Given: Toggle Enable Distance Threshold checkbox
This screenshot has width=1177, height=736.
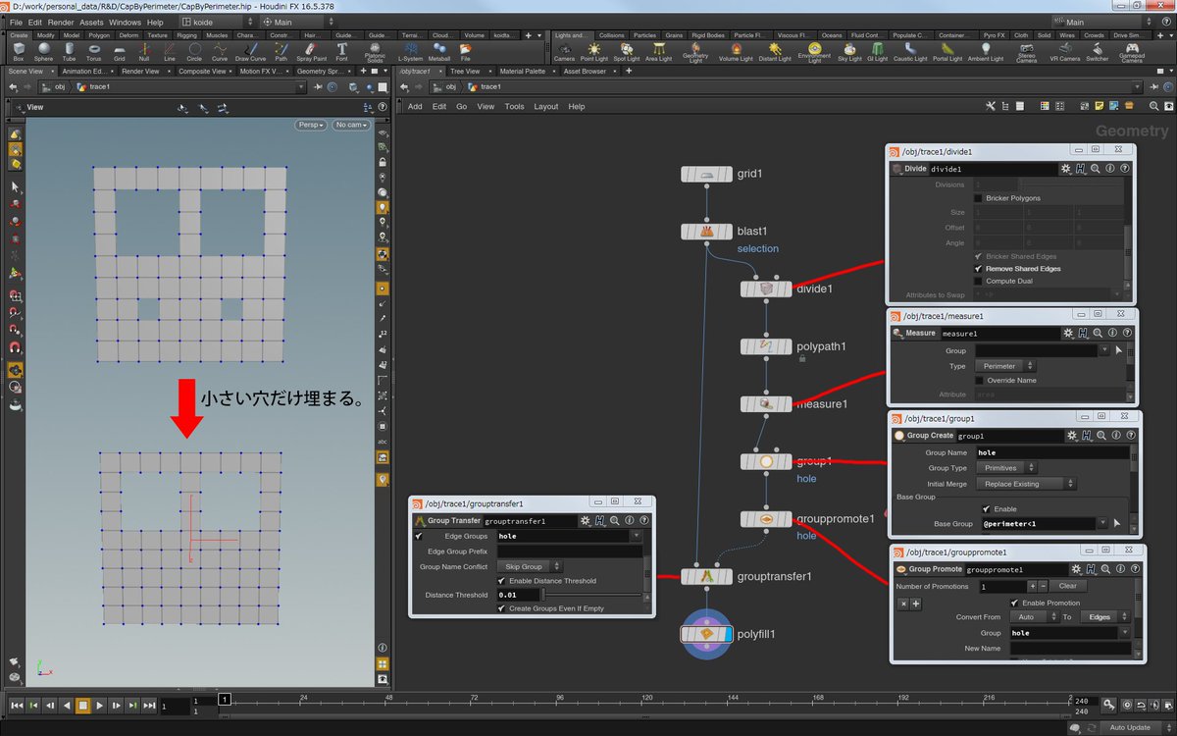Looking at the screenshot, I should pyautogui.click(x=502, y=581).
